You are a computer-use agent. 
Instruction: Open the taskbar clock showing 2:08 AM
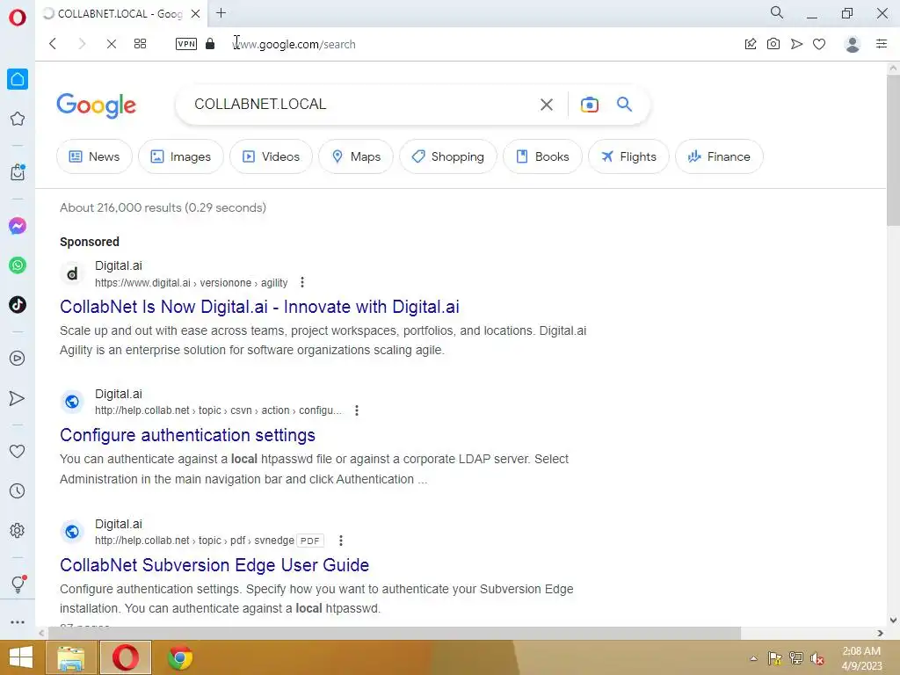click(x=861, y=658)
